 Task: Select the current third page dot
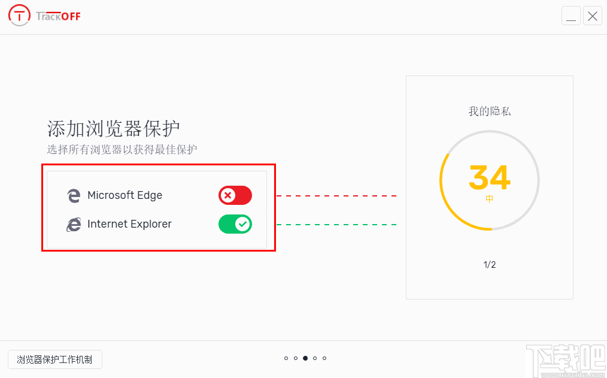[305, 358]
